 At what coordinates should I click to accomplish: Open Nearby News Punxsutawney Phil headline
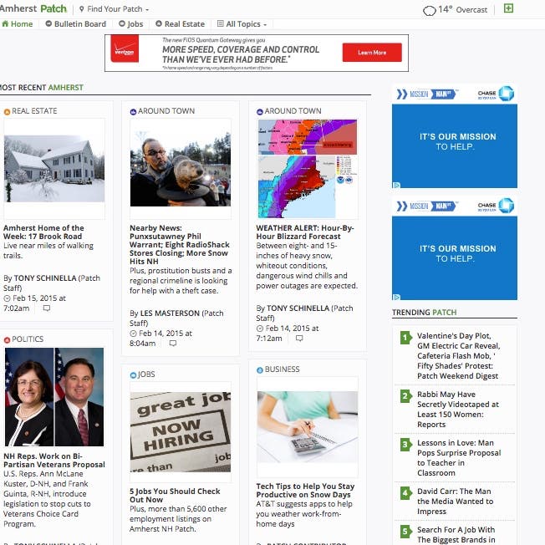click(x=180, y=245)
